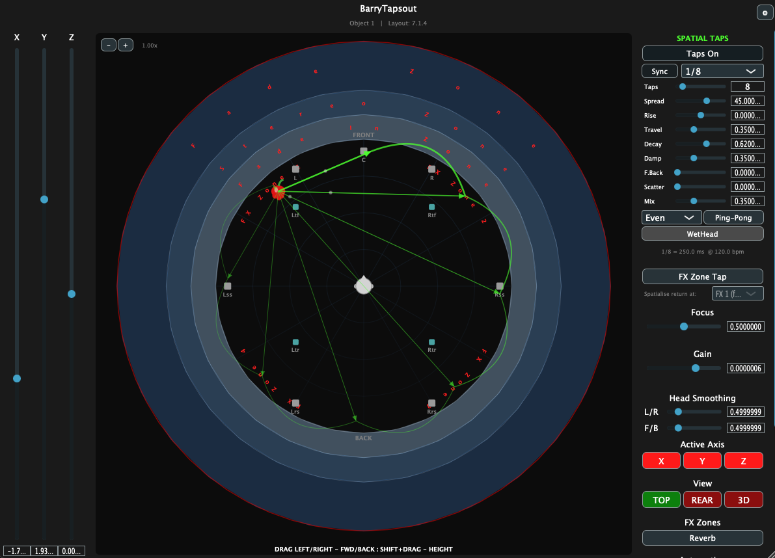This screenshot has height=558, width=775.
Task: Click the Damp slider
Action: tap(701, 158)
